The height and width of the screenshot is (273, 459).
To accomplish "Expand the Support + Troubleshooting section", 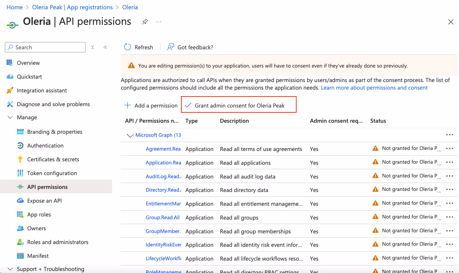I will point(10,269).
